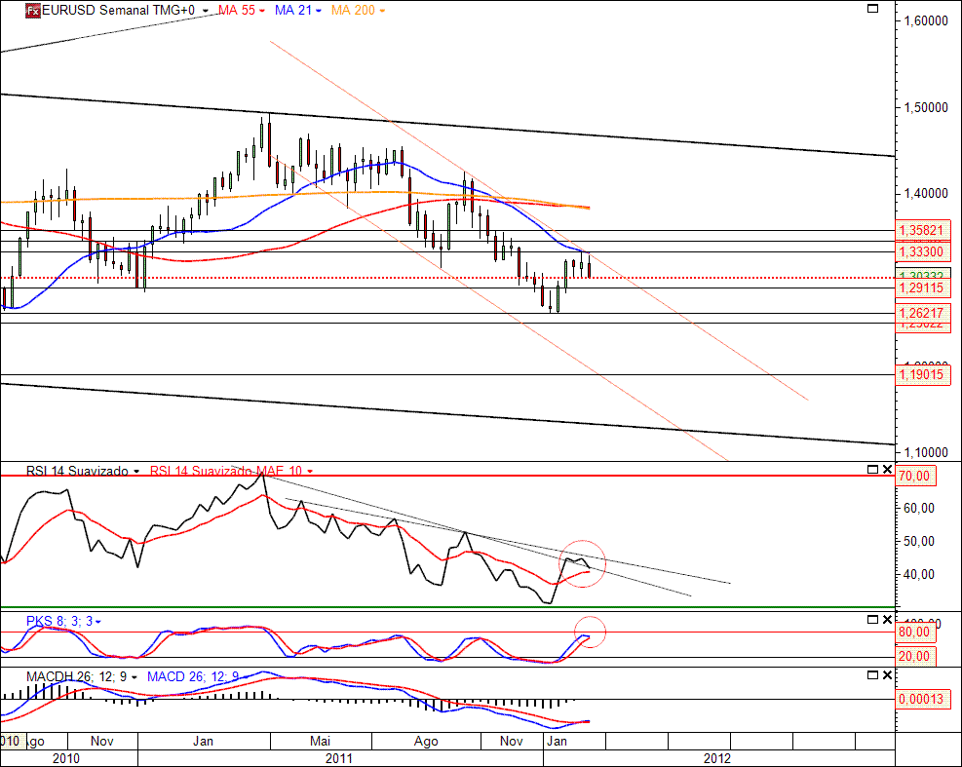Open the MA 21 indicator dropdown
Image resolution: width=962 pixels, height=767 pixels.
(x=319, y=11)
